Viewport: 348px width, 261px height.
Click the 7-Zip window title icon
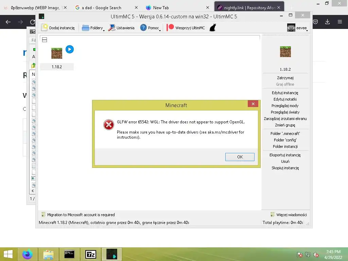[32, 32]
